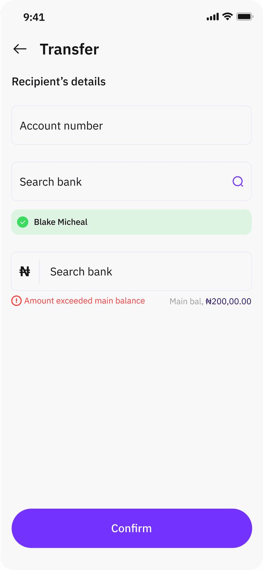Click the Amount exceeded main balance message
This screenshot has width=263, height=570.
click(84, 301)
